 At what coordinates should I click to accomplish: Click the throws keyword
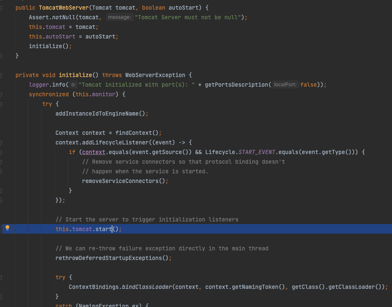(x=112, y=75)
